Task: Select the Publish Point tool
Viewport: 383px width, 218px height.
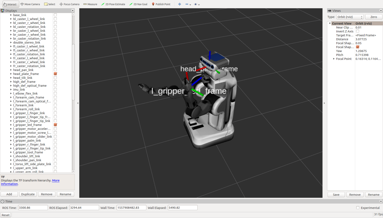Action: [x=161, y=4]
